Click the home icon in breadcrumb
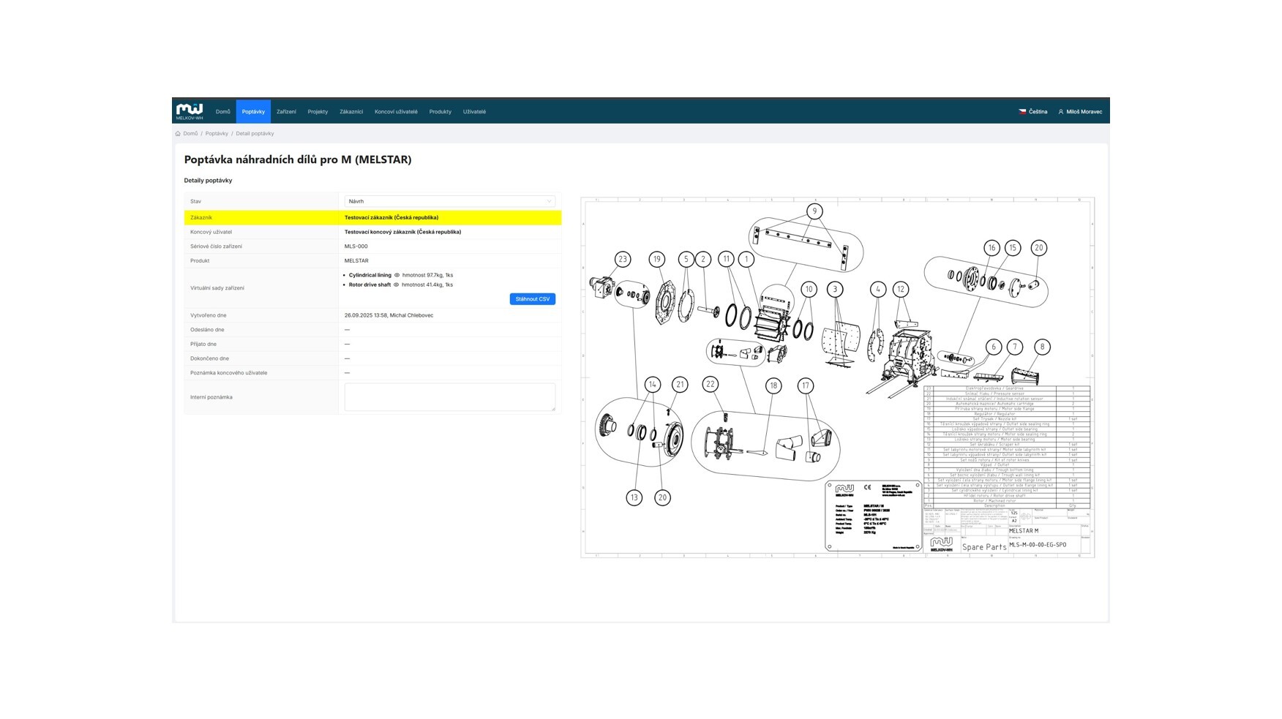Viewport: 1282px width, 719px height. coord(178,134)
